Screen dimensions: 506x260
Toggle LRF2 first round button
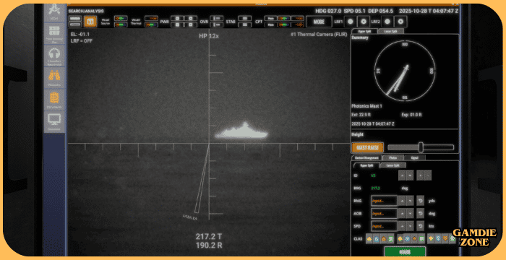[x=387, y=22]
